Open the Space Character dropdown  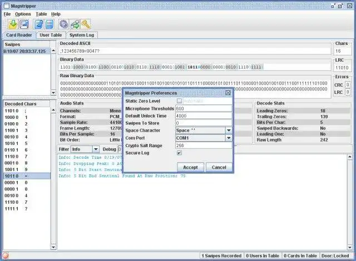(229, 130)
